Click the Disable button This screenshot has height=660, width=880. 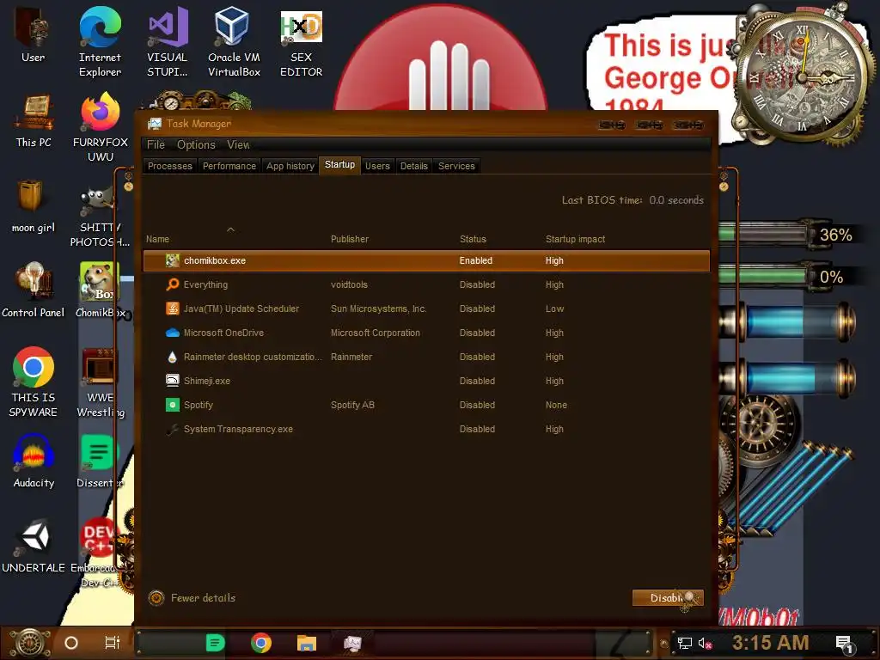[x=668, y=598]
